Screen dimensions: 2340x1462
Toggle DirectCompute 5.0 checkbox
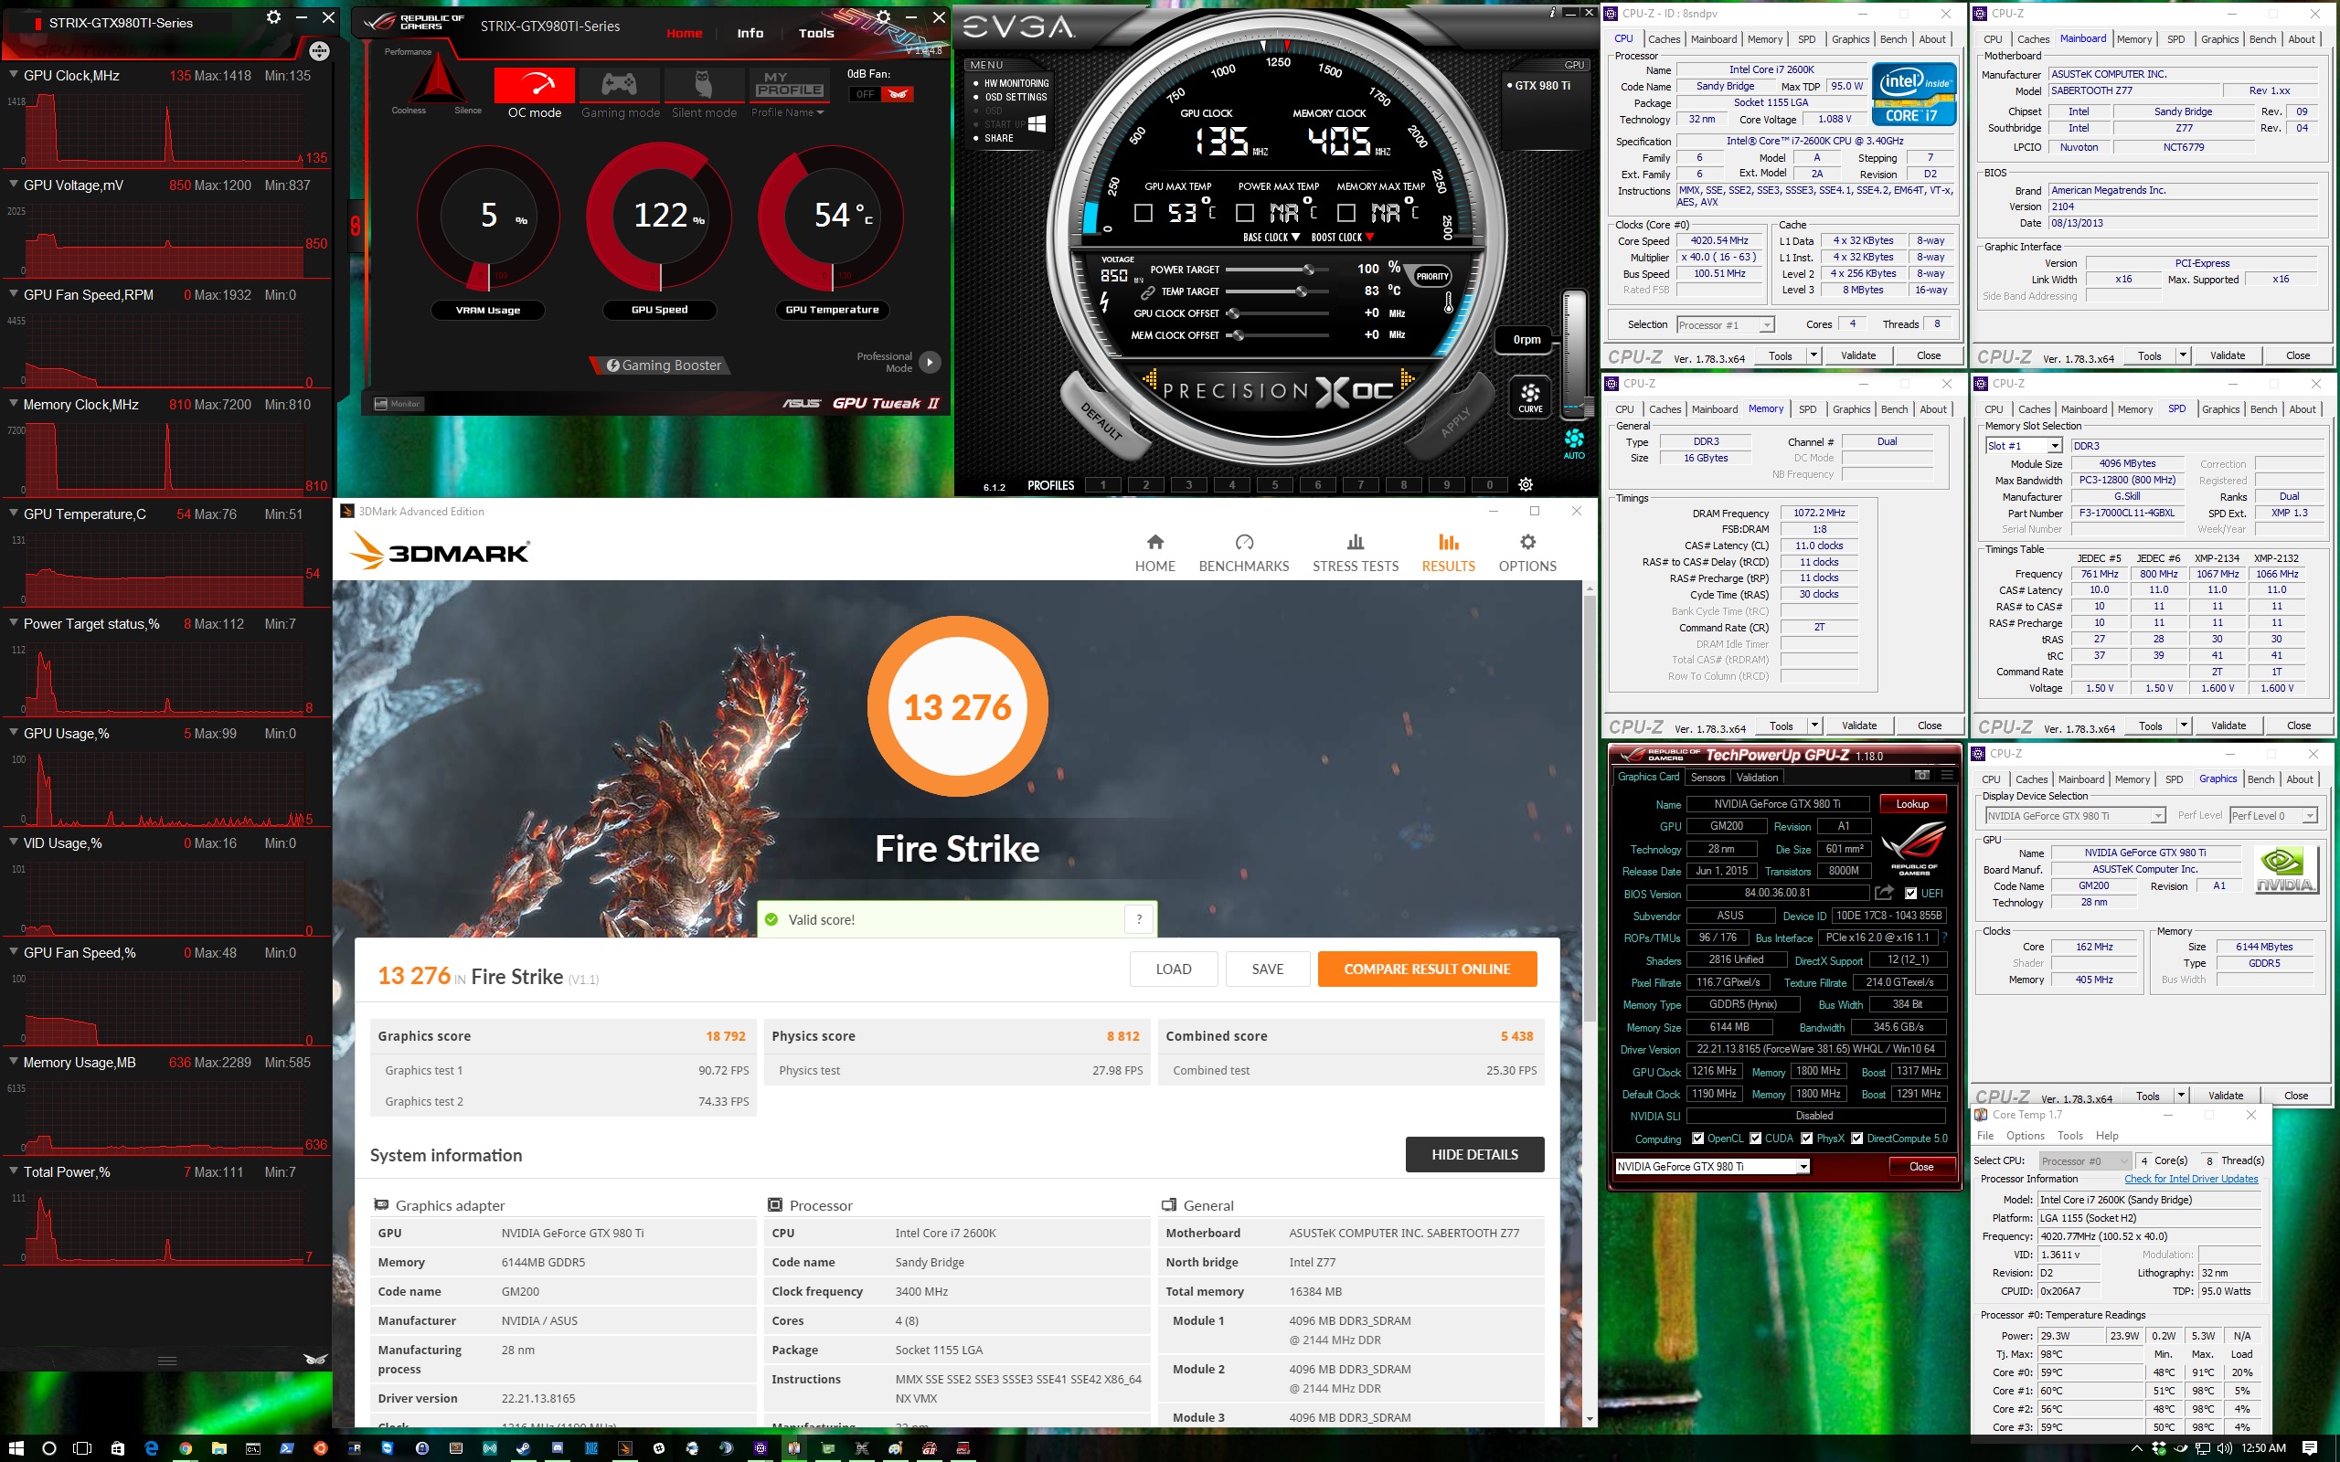tap(1856, 1139)
